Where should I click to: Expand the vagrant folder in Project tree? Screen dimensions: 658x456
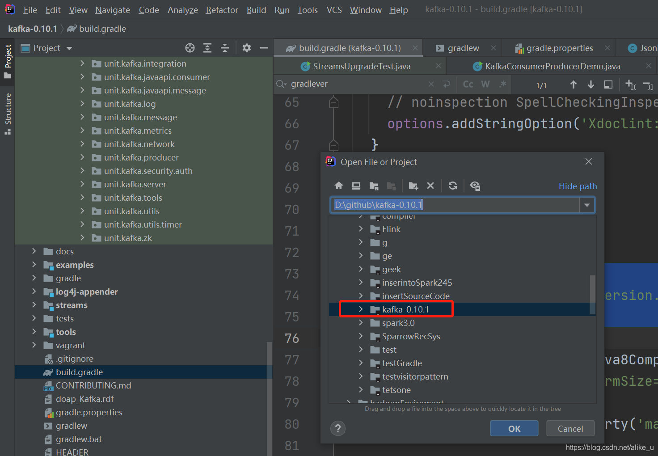point(34,345)
